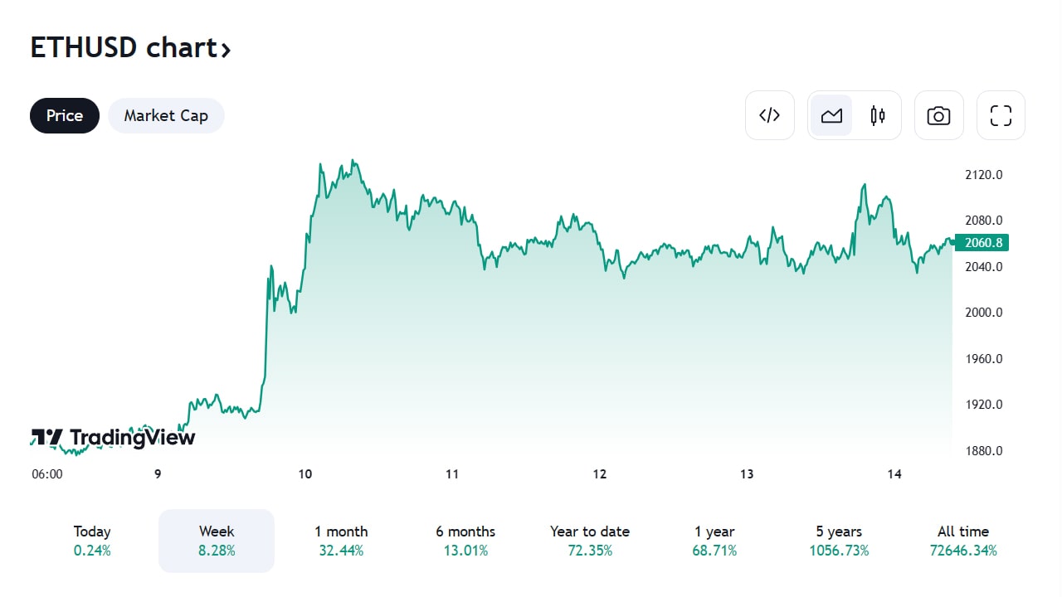Show the Year to date range

590,541
